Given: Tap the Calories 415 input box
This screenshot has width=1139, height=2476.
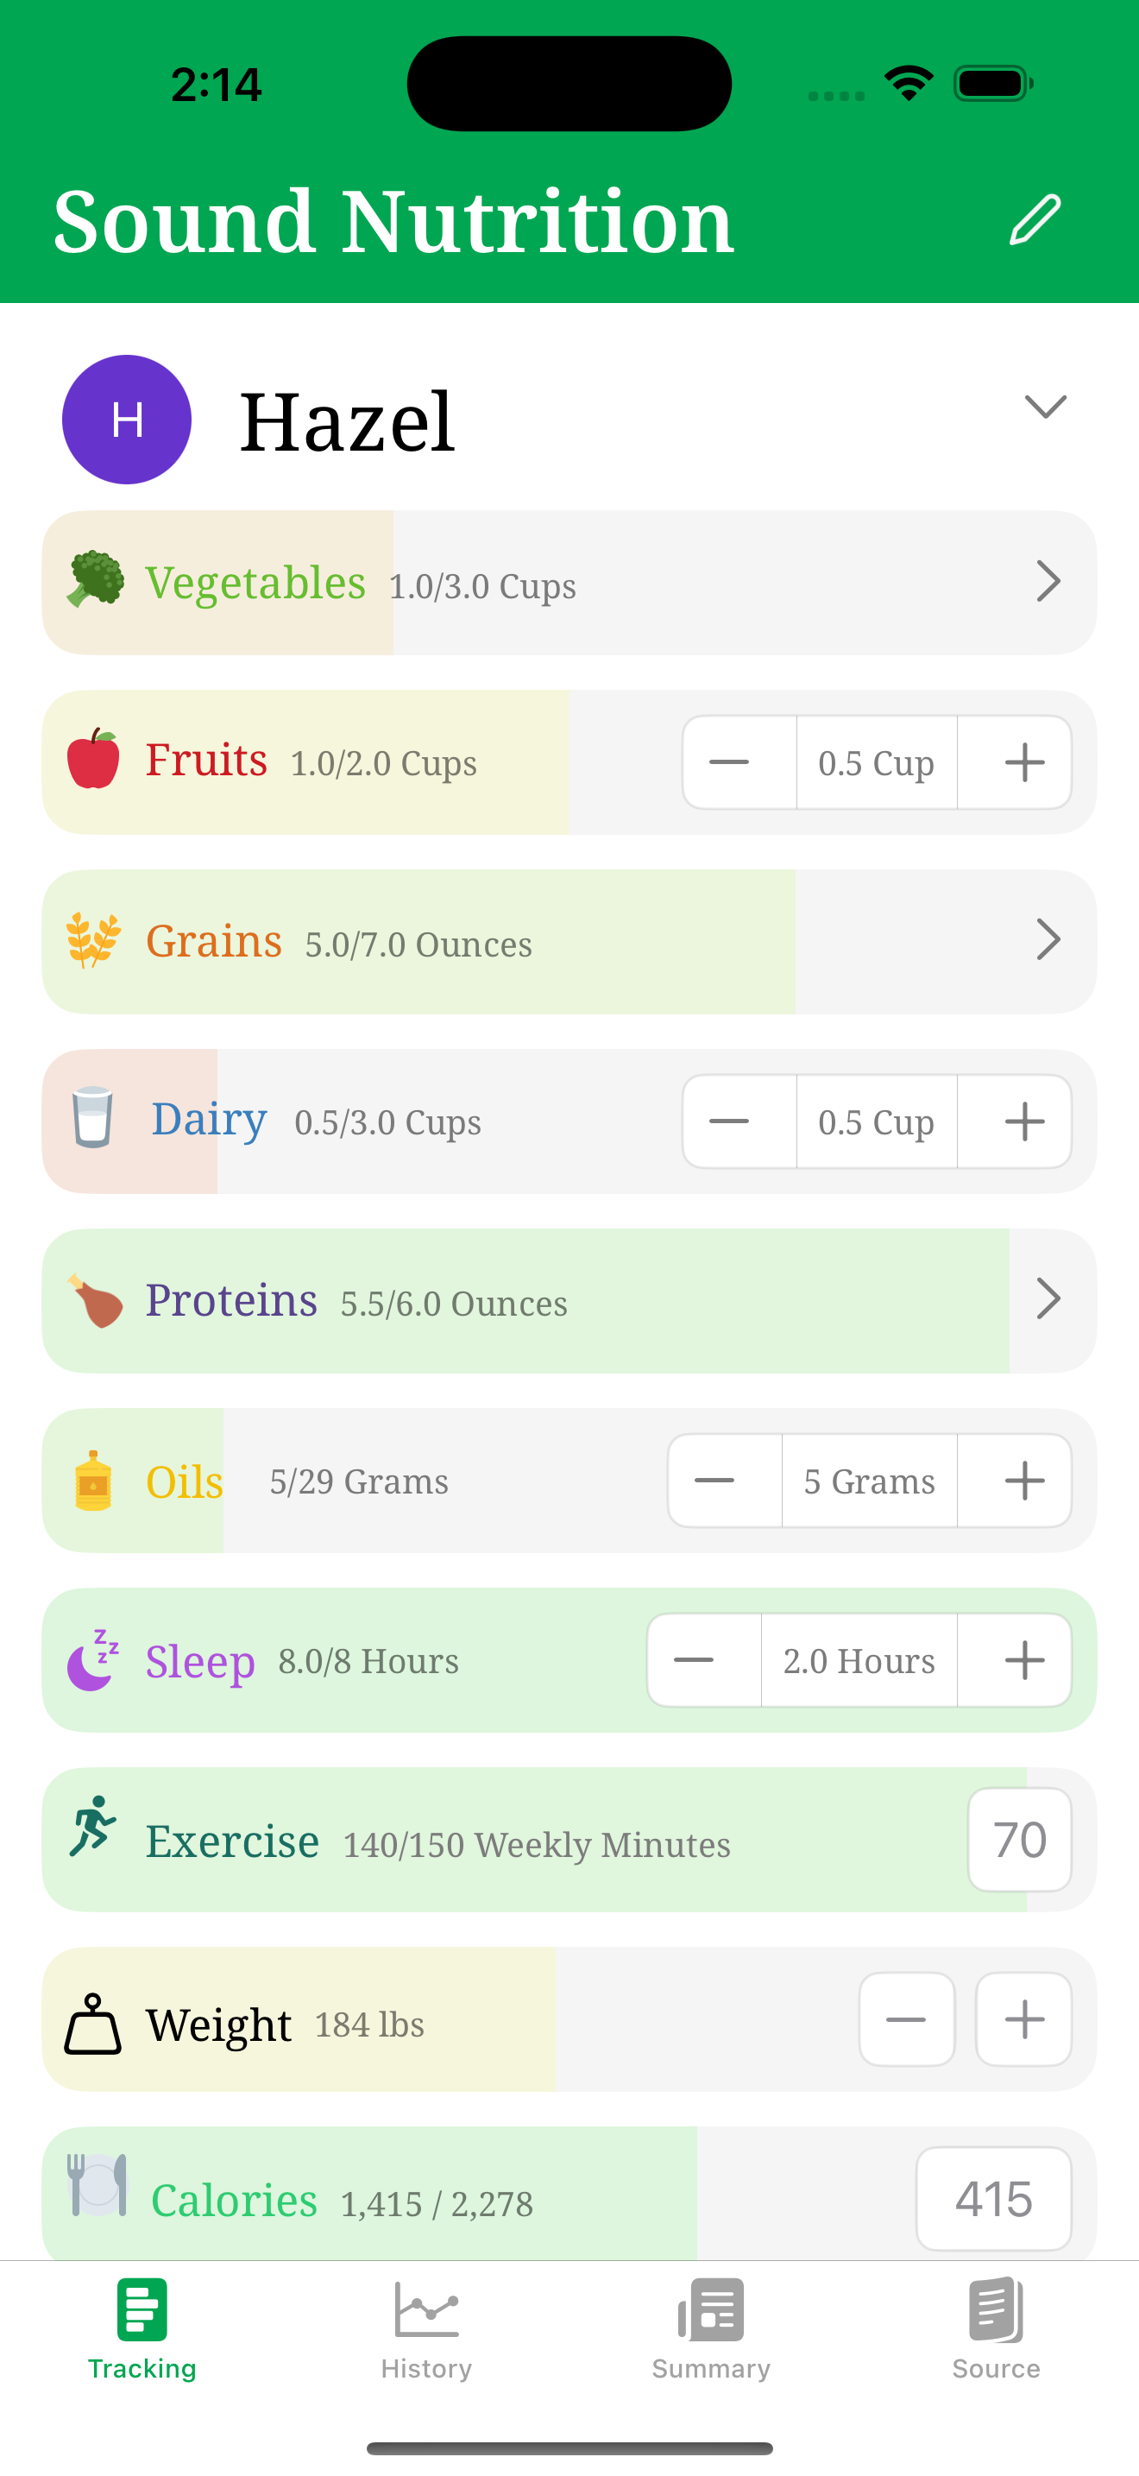Looking at the screenshot, I should tap(994, 2199).
